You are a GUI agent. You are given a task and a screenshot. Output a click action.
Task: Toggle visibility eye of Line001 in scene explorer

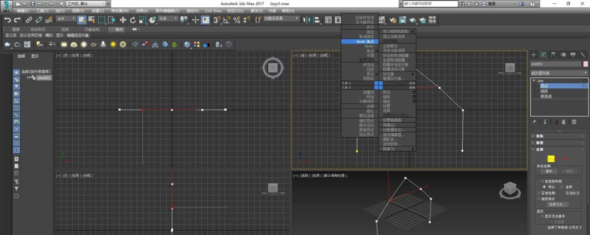(28, 78)
